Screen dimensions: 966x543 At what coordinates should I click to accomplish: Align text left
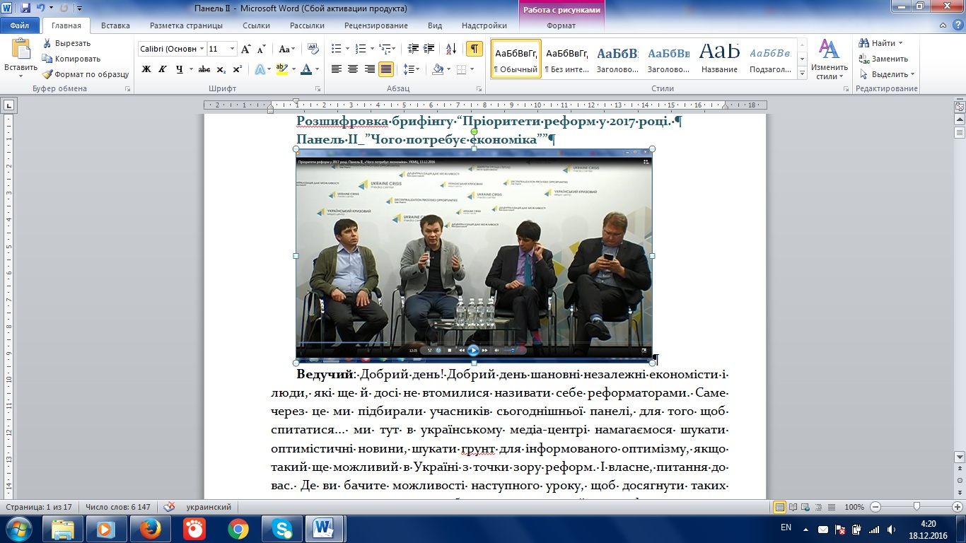click(x=336, y=69)
